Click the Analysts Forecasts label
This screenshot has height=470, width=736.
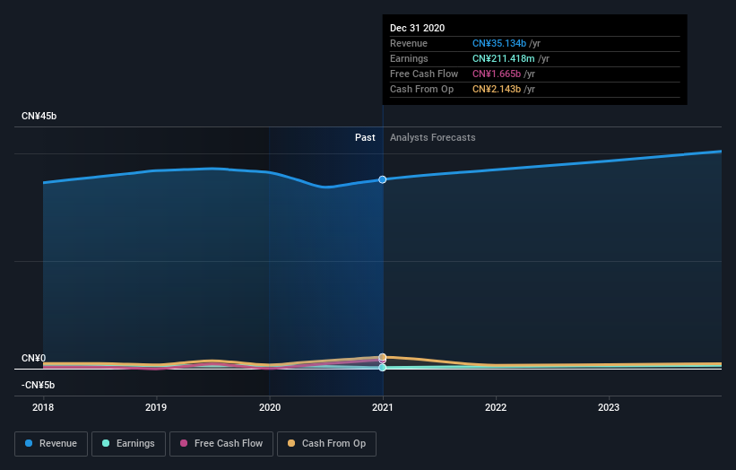(433, 137)
